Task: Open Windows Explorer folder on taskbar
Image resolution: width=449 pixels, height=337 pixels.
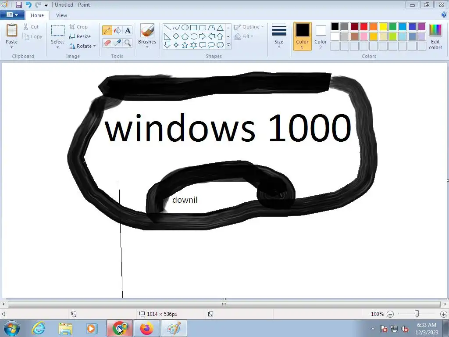Action: [x=65, y=328]
